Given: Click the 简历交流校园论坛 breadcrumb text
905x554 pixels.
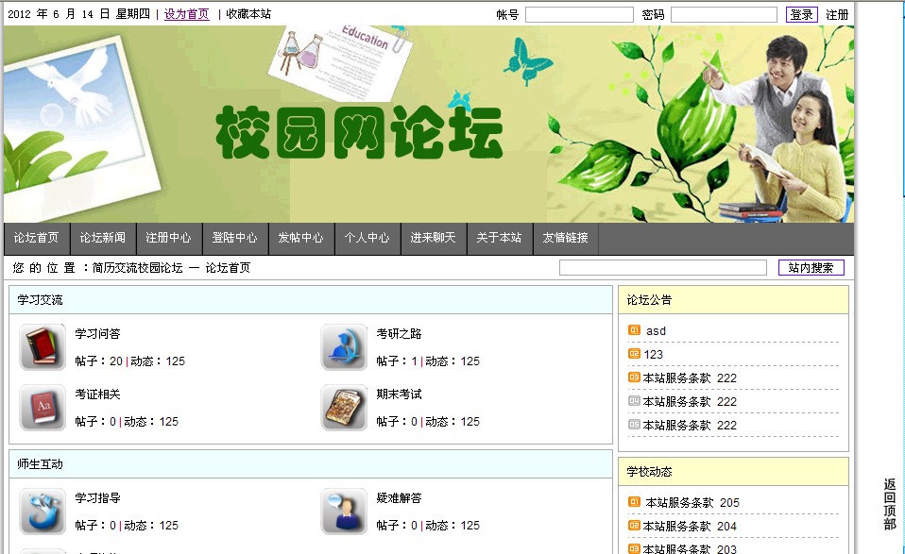Looking at the screenshot, I should [137, 268].
